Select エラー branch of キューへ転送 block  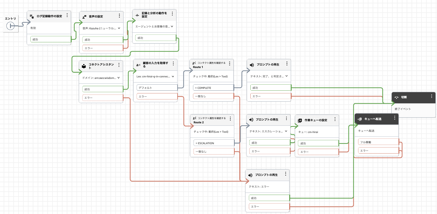[378, 151]
